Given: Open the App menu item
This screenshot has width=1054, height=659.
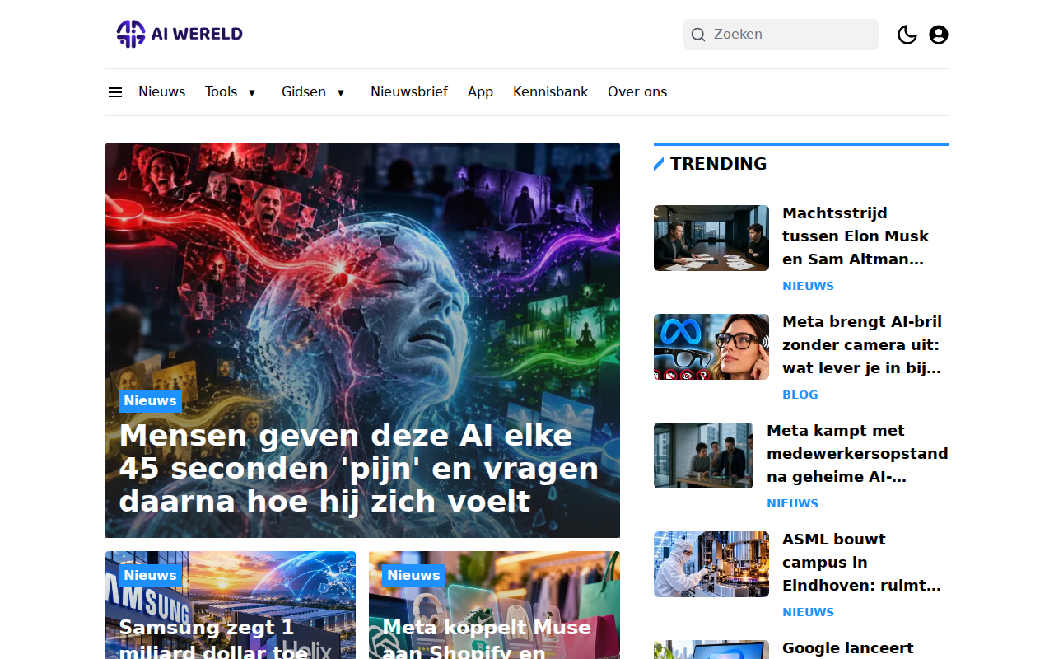Looking at the screenshot, I should (x=480, y=92).
